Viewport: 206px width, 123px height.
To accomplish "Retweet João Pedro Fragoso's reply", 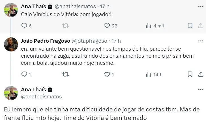I will (x=65, y=74).
